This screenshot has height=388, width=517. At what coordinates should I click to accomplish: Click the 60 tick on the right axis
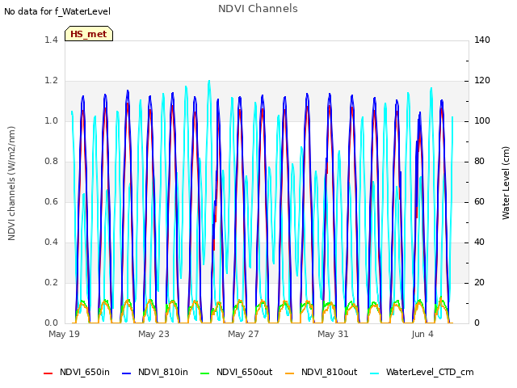tap(479, 201)
